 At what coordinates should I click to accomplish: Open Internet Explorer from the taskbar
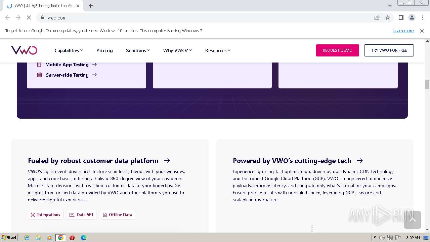(27, 238)
